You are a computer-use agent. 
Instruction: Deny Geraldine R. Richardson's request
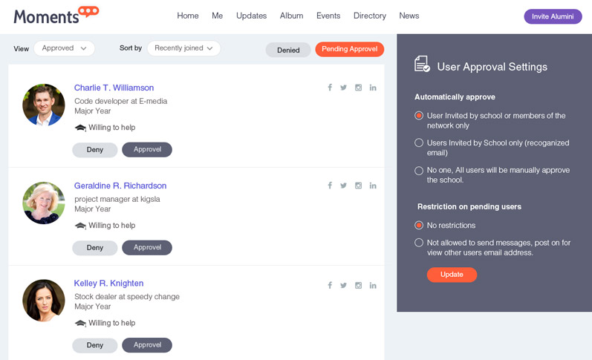tap(95, 248)
